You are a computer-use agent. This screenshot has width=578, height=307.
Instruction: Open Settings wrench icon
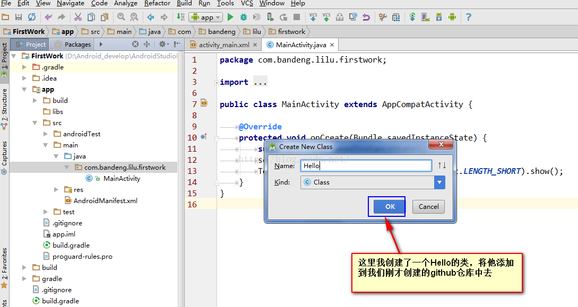pos(383,17)
